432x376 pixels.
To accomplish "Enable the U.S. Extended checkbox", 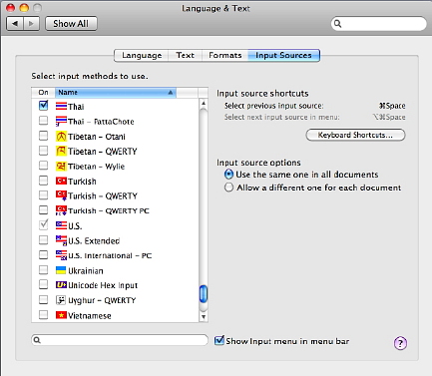I will click(44, 239).
